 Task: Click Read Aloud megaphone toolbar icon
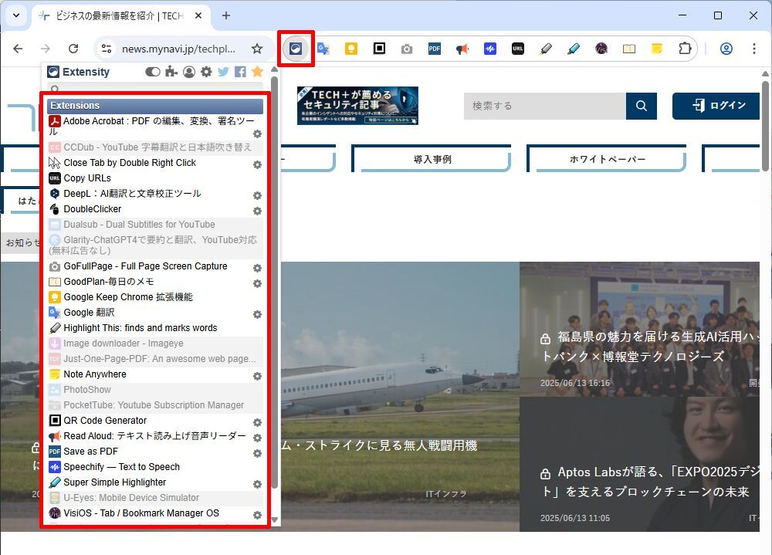pyautogui.click(x=462, y=49)
